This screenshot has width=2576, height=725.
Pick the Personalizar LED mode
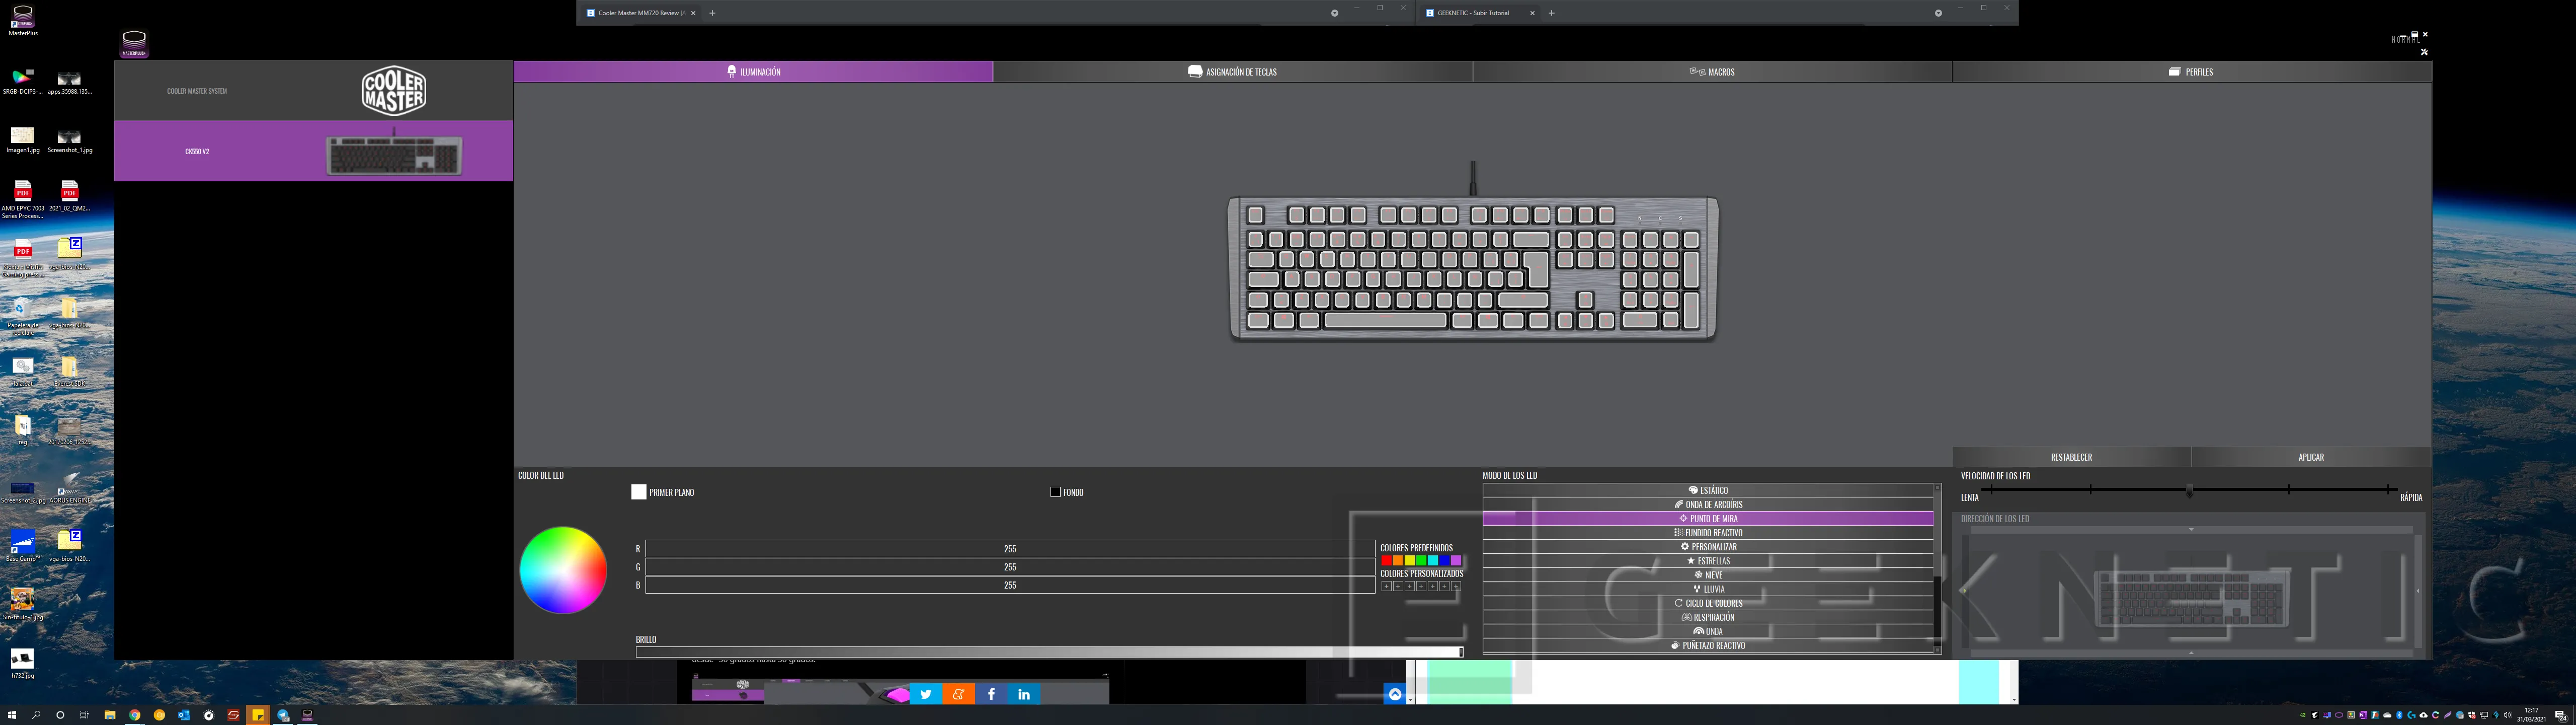point(1708,547)
